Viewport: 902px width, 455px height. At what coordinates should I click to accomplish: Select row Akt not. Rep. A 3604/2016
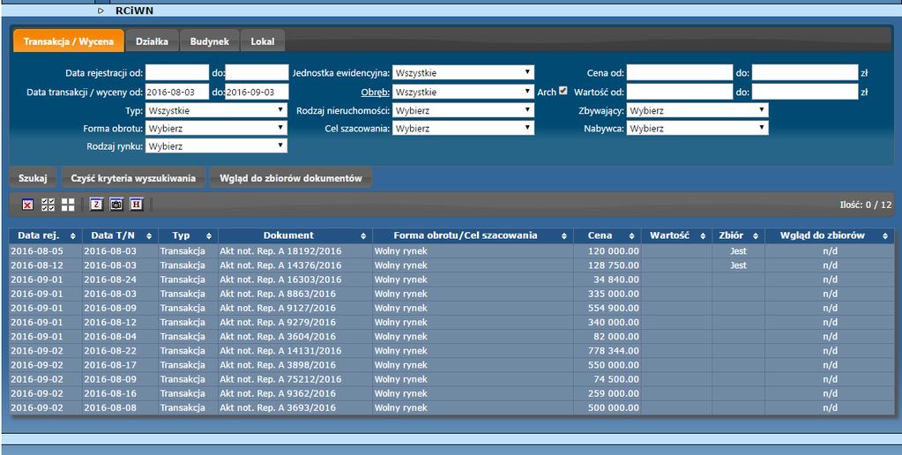coord(451,337)
